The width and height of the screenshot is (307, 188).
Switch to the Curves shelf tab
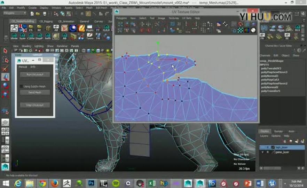(x=99, y=21)
